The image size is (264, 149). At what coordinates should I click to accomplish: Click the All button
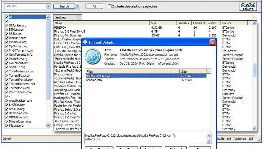click(94, 7)
